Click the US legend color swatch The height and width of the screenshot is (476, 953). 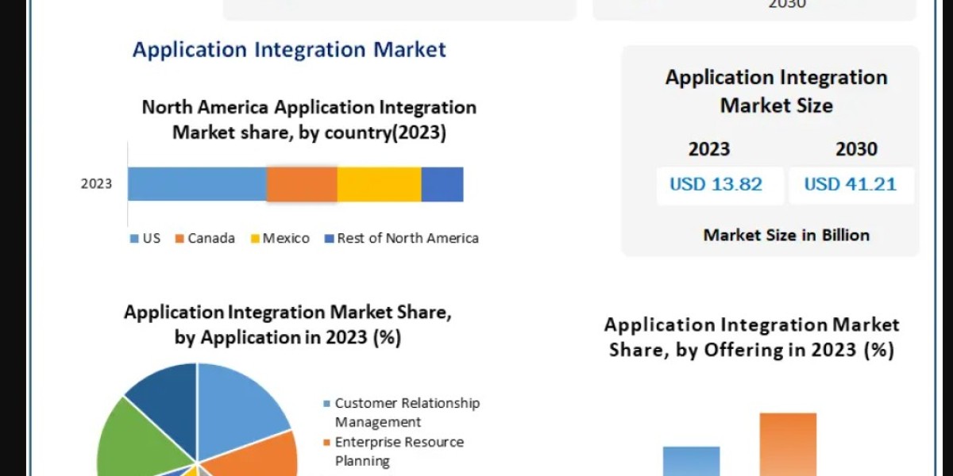click(133, 238)
